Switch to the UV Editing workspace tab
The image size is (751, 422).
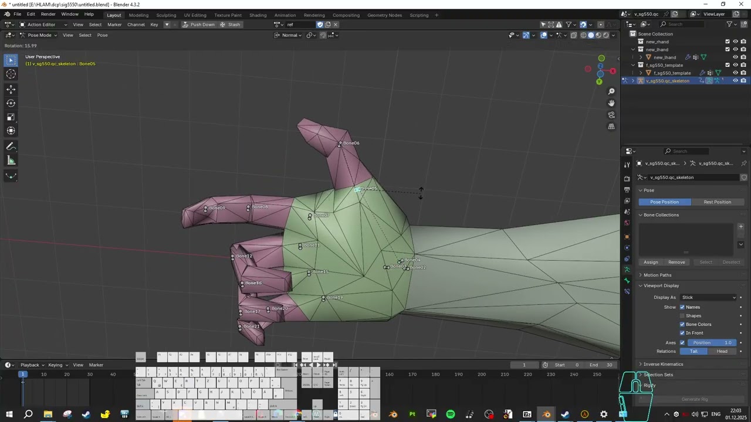point(195,15)
